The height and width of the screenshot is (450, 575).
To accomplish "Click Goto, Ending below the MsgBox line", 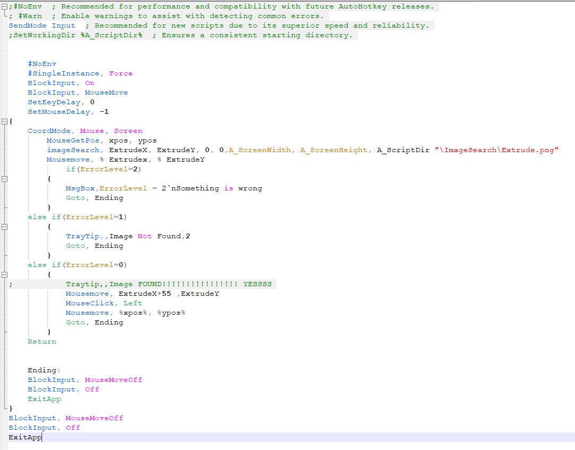I will pyautogui.click(x=95, y=198).
